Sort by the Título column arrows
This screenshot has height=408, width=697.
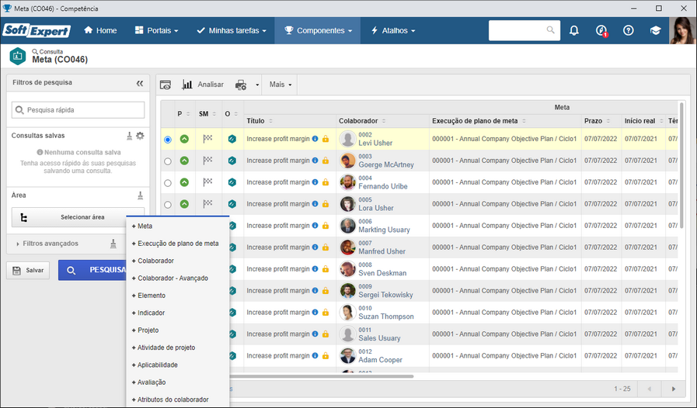[270, 121]
